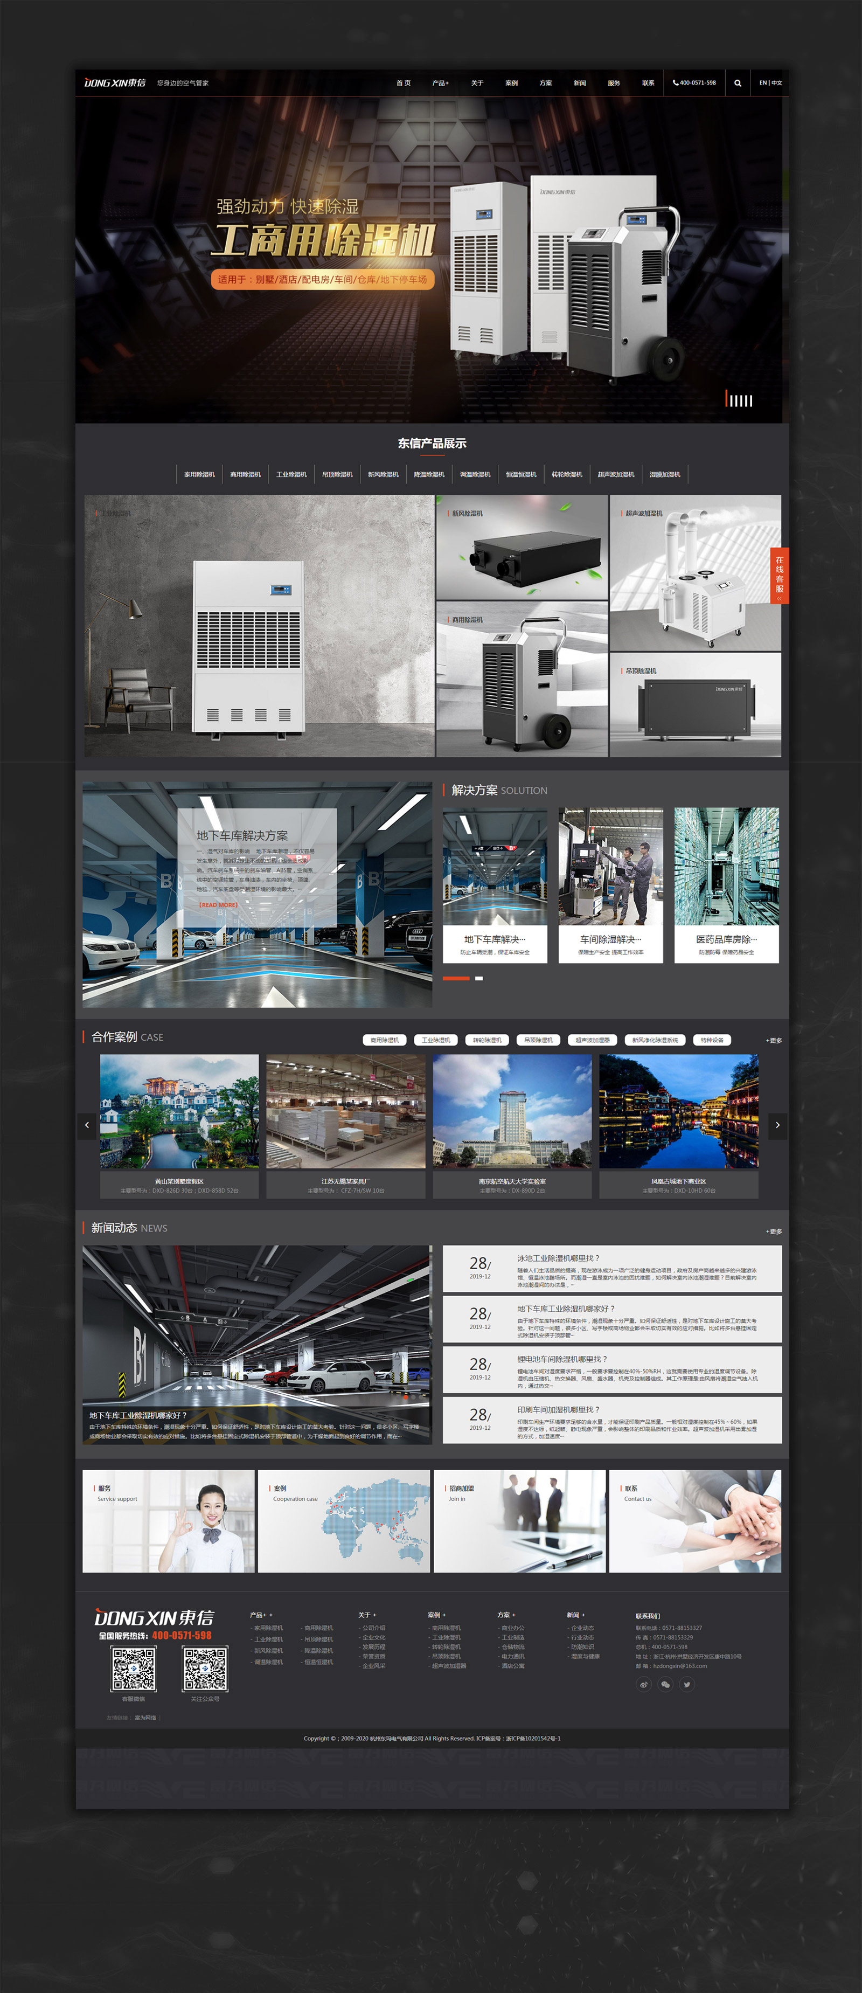The height and width of the screenshot is (1993, 862).
Task: Click the DONGXIN logo in the header
Action: point(114,83)
